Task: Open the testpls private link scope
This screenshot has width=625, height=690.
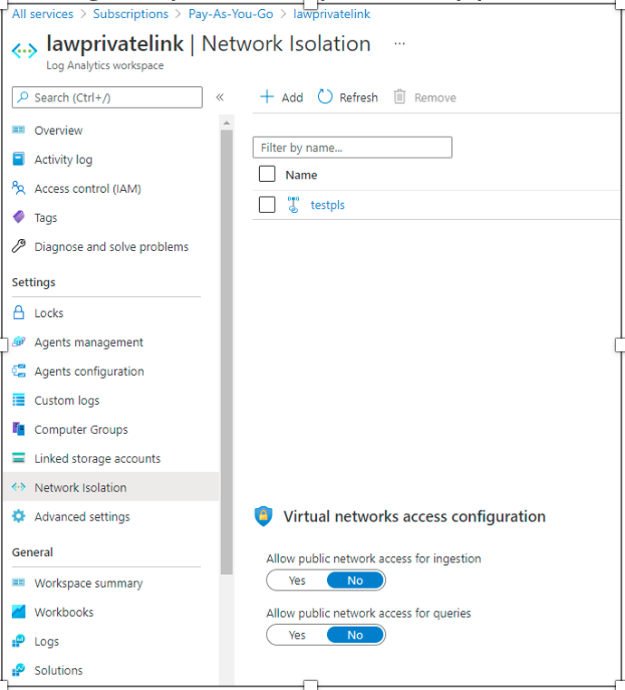Action: click(x=328, y=205)
